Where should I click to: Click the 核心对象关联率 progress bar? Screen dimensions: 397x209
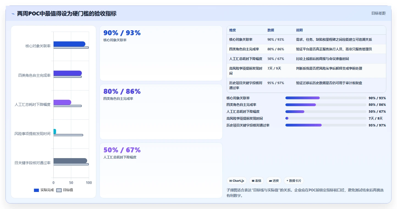point(326,98)
